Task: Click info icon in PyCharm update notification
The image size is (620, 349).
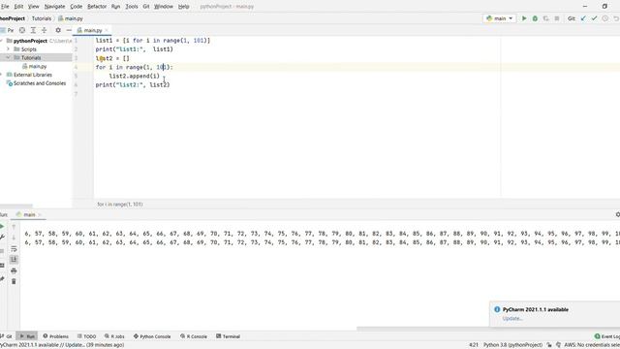Action: 497,309
